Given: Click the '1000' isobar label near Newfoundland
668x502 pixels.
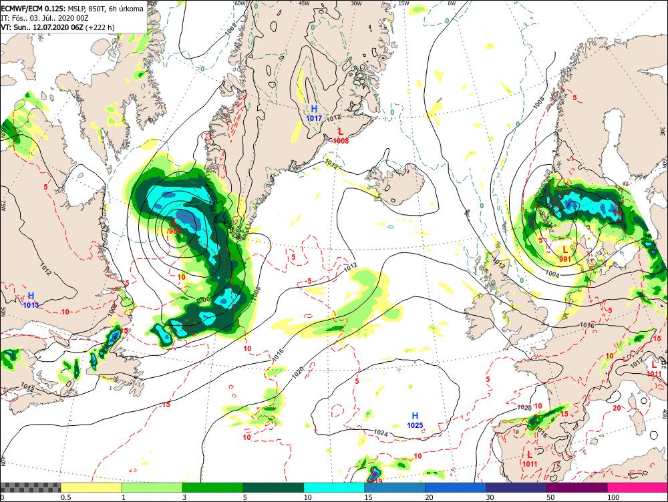Looking at the screenshot, I should 203,300.
